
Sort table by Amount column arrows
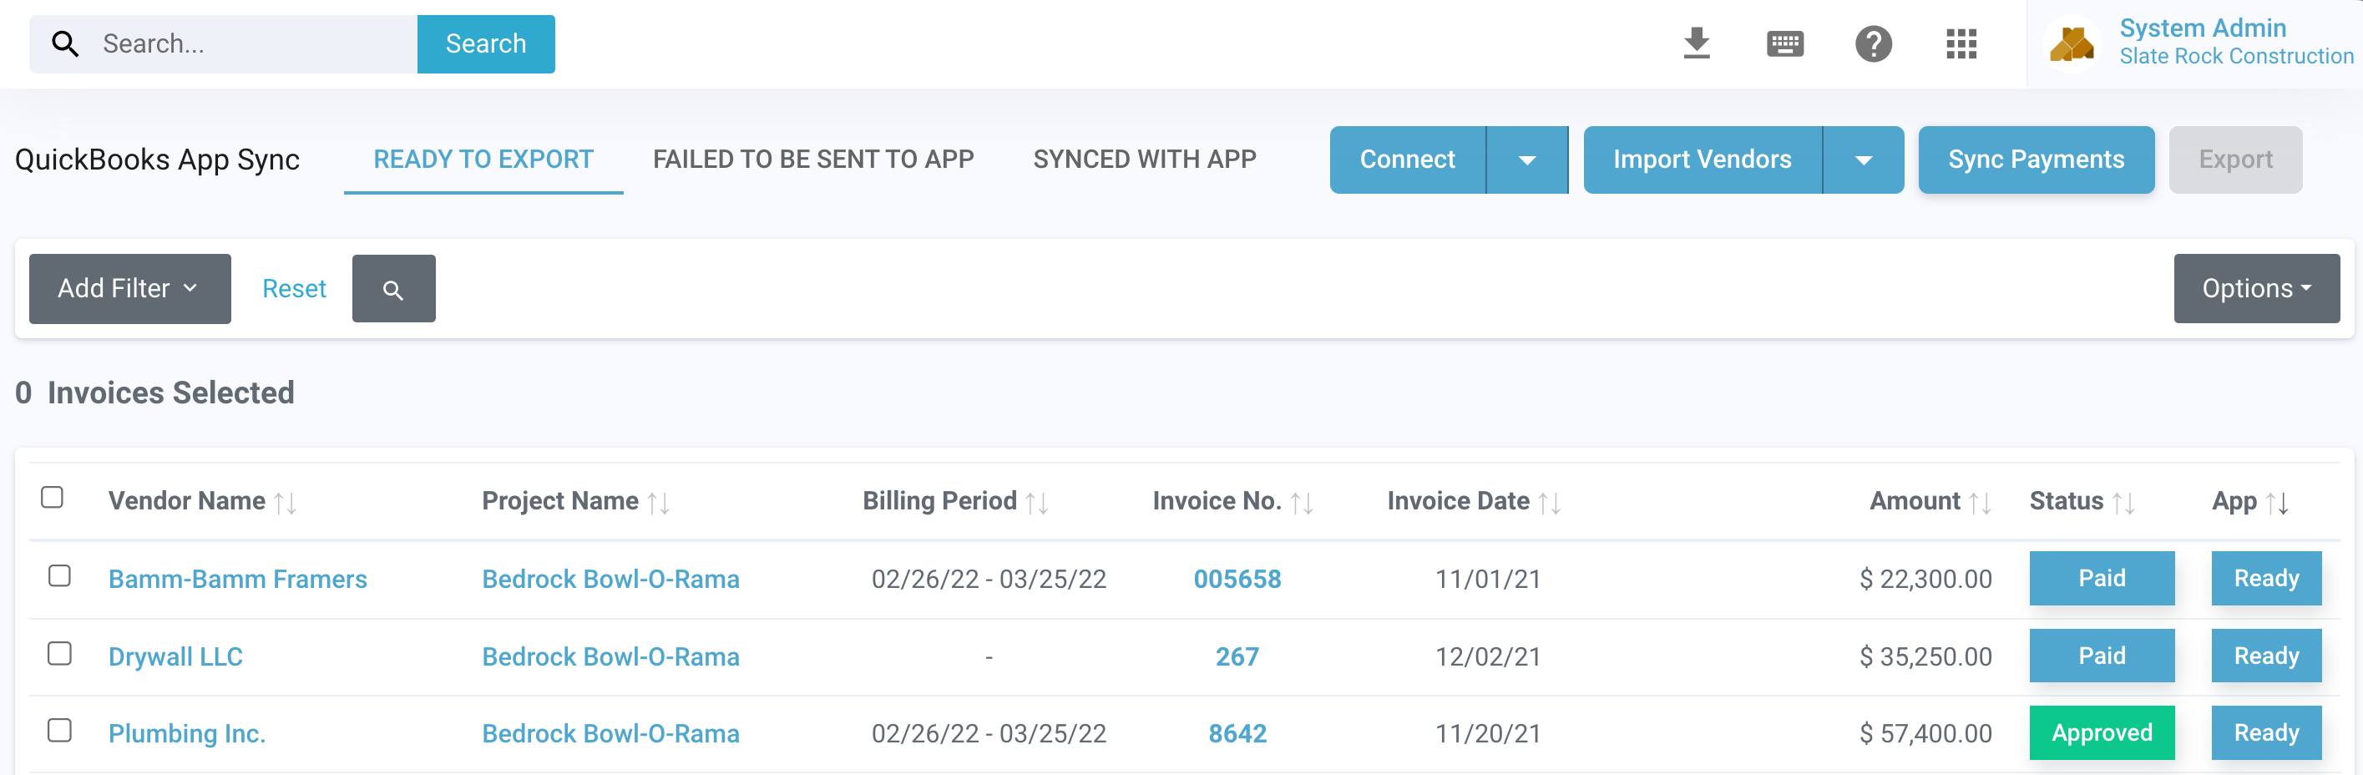1980,503
